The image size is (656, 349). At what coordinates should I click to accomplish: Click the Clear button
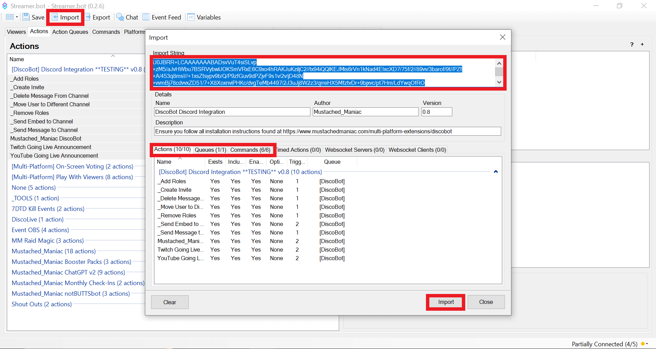tap(170, 302)
